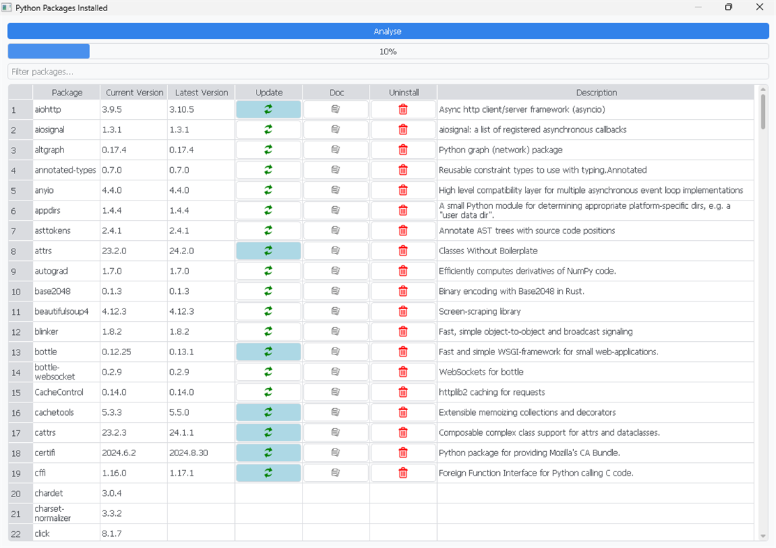Uninstall the aiohttp package
This screenshot has height=548, width=776.
[x=403, y=109]
